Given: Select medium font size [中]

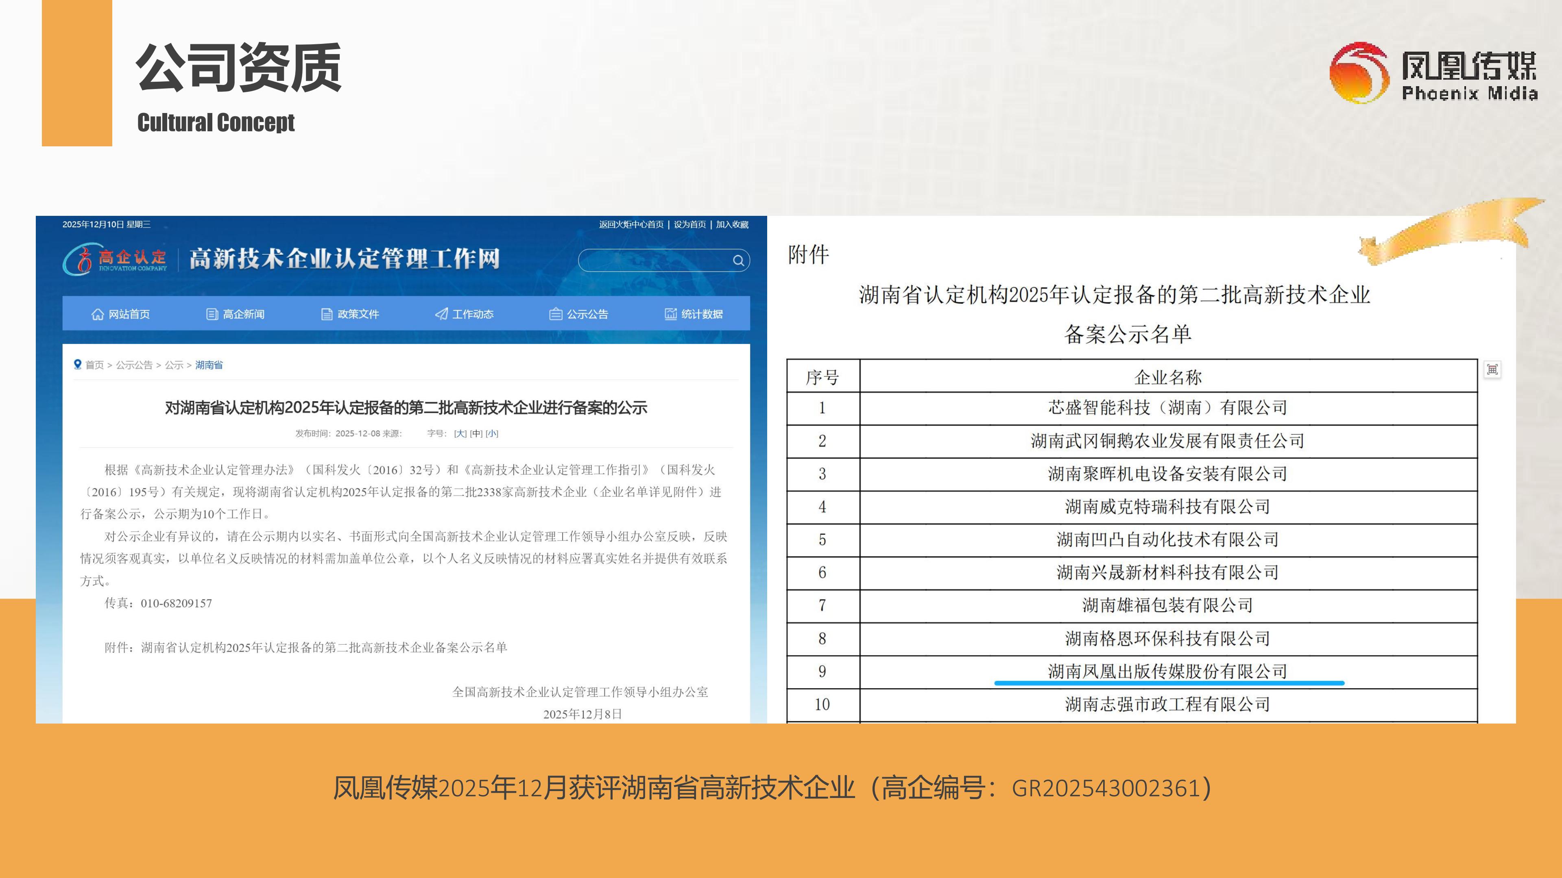Looking at the screenshot, I should [x=477, y=433].
